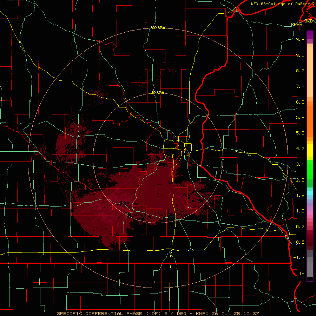This screenshot has width=316, height=316.
Task: Click the 5.8 value on the scale
Action: tap(300, 118)
